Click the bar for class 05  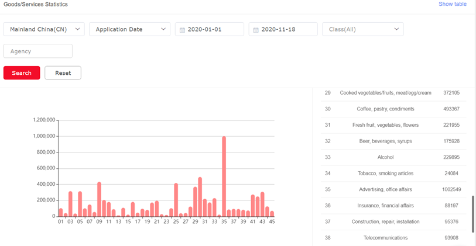(80, 204)
